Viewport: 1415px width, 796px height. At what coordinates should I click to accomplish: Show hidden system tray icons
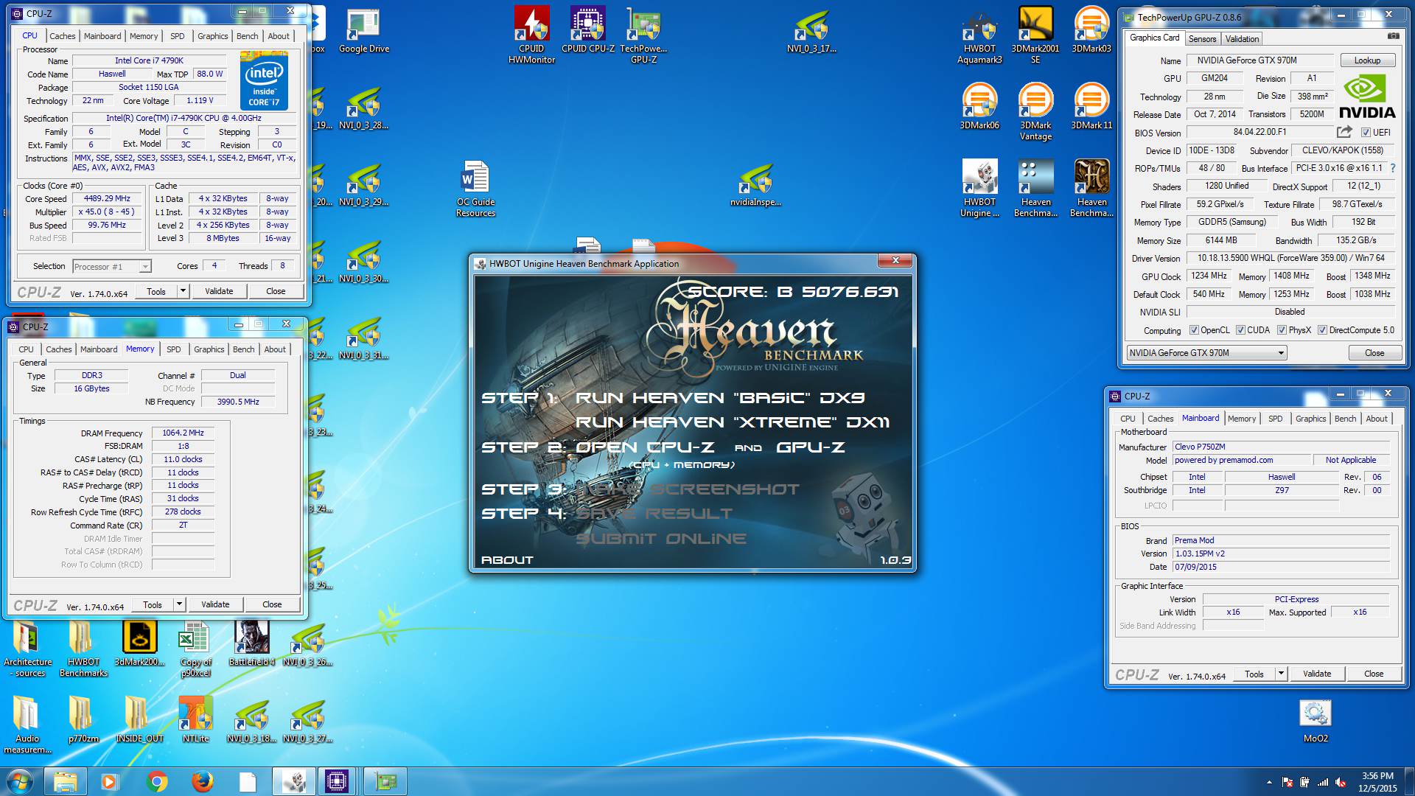click(x=1269, y=782)
